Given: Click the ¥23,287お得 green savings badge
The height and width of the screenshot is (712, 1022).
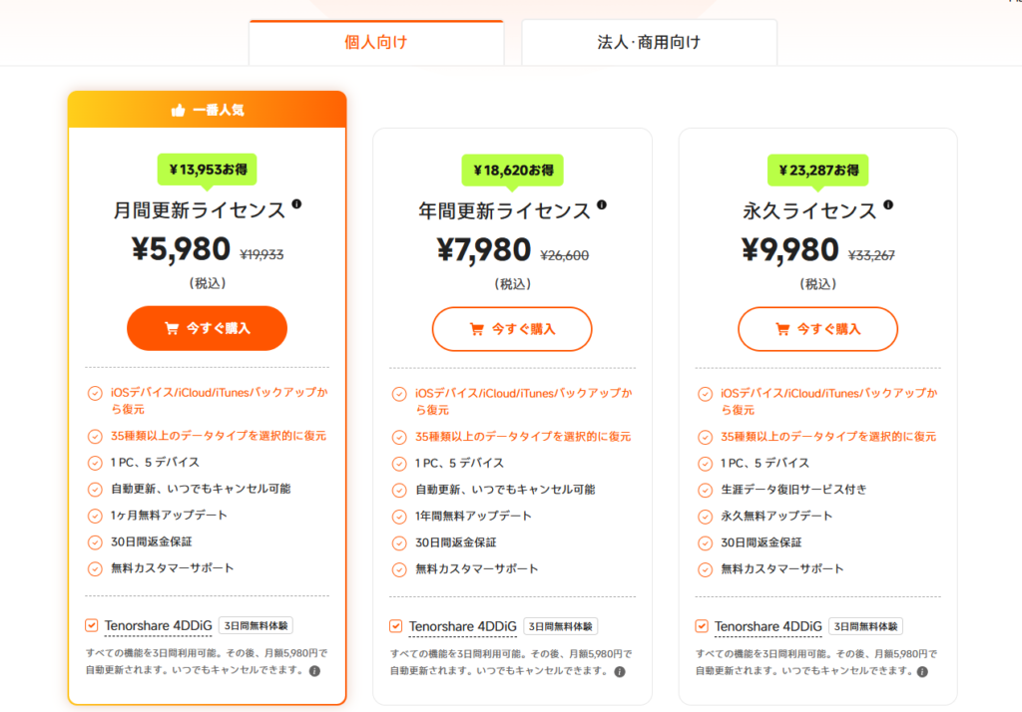Looking at the screenshot, I should click(817, 170).
